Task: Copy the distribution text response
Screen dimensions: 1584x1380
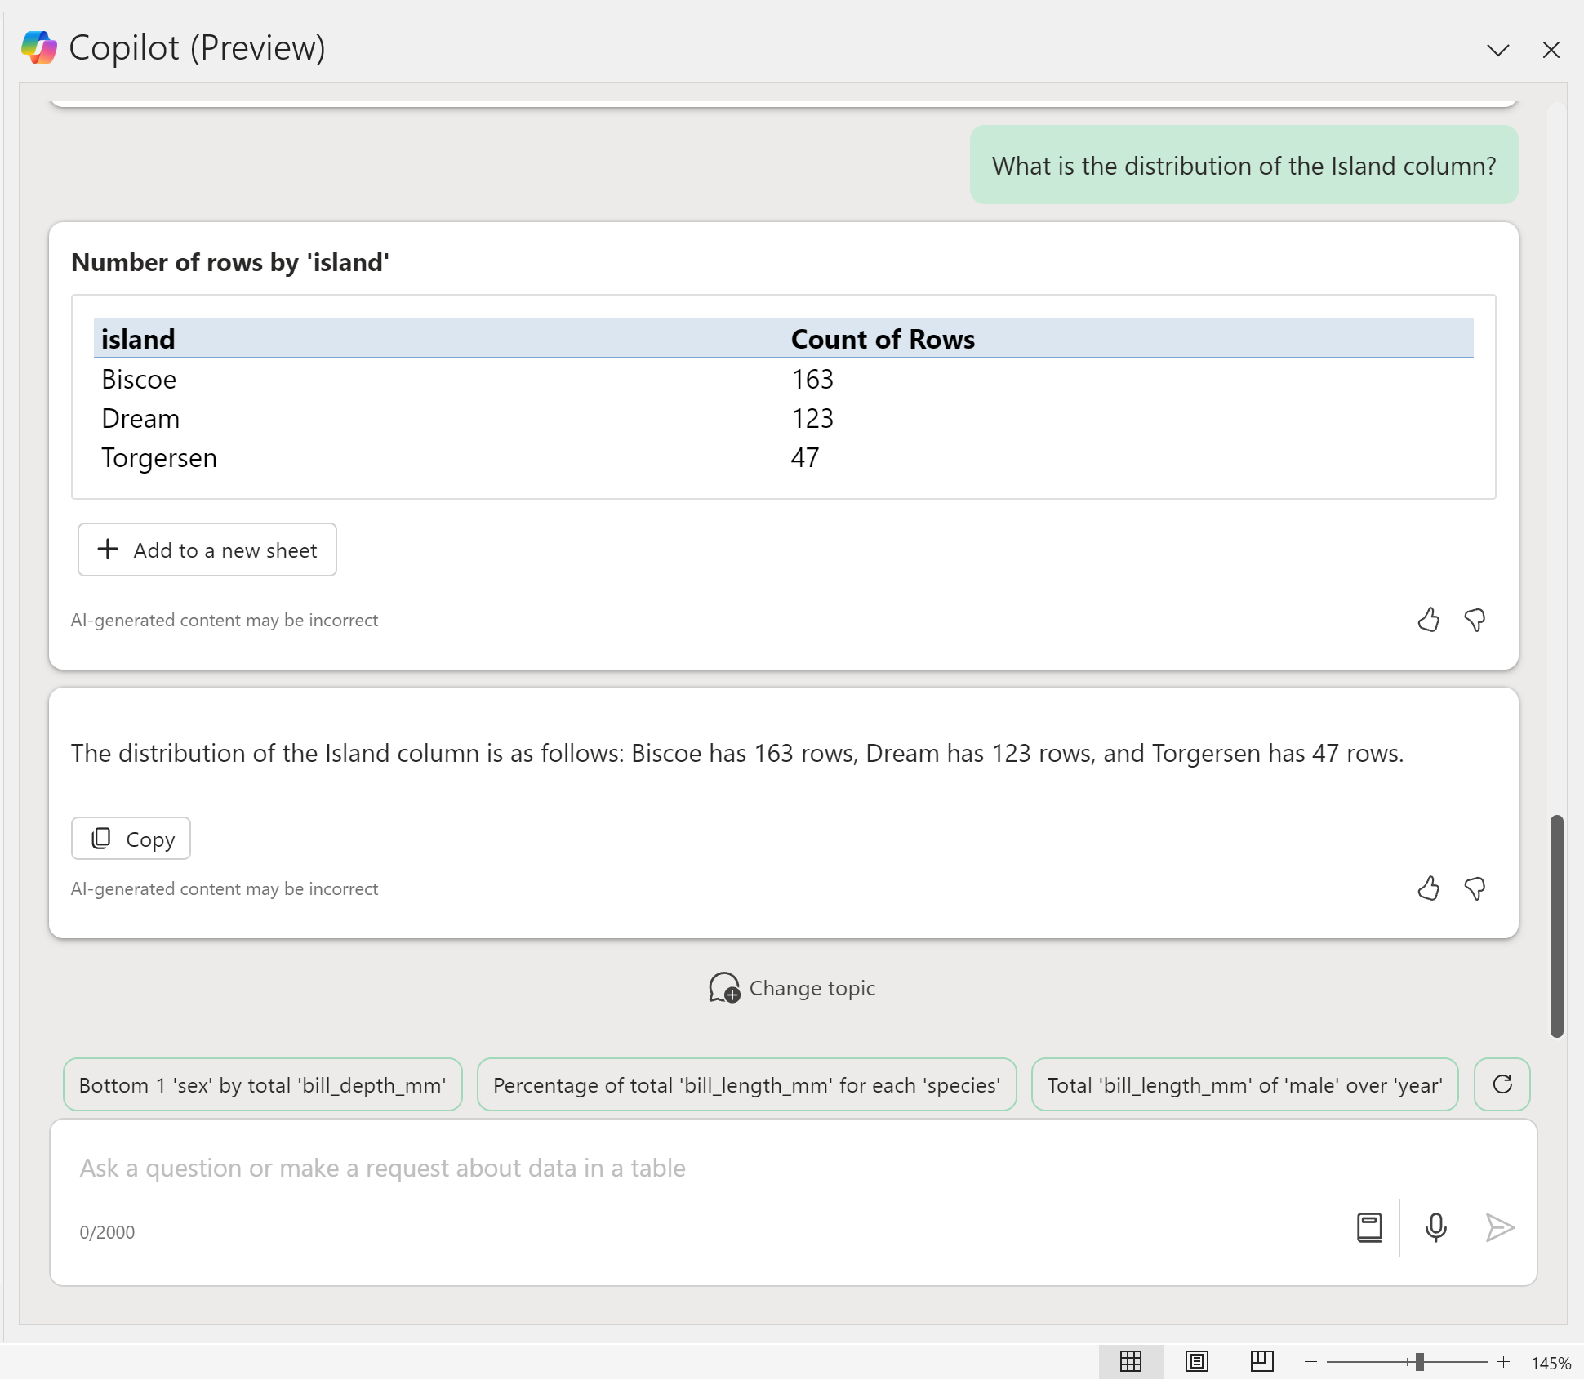Action: (x=131, y=839)
